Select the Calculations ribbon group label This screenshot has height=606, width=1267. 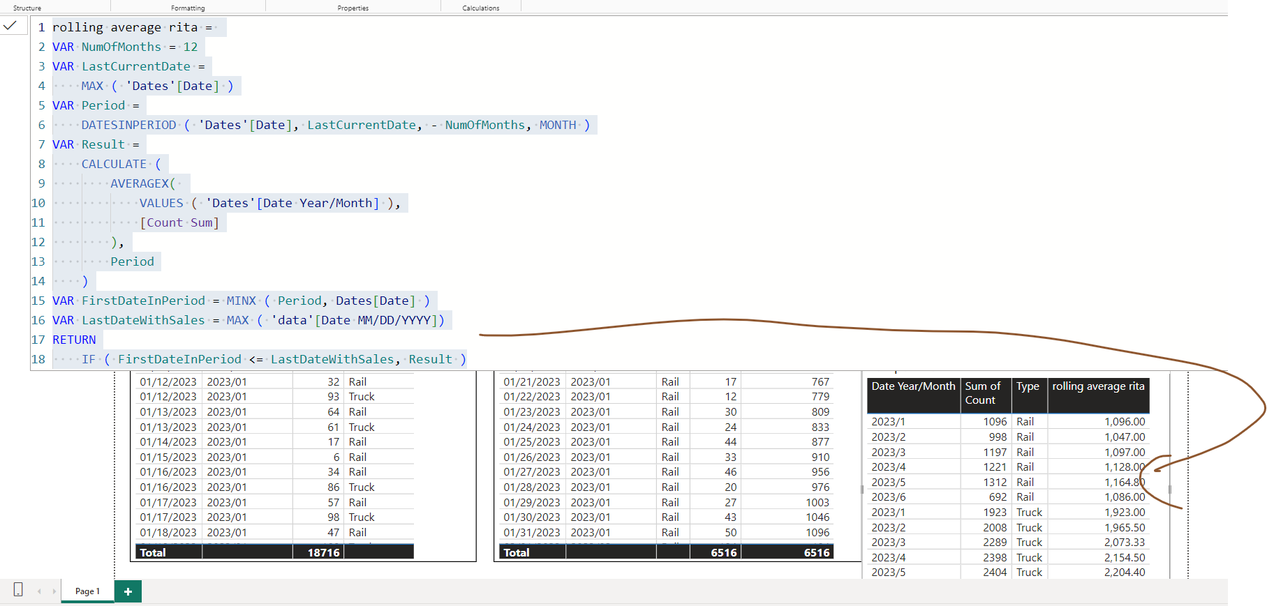click(480, 8)
